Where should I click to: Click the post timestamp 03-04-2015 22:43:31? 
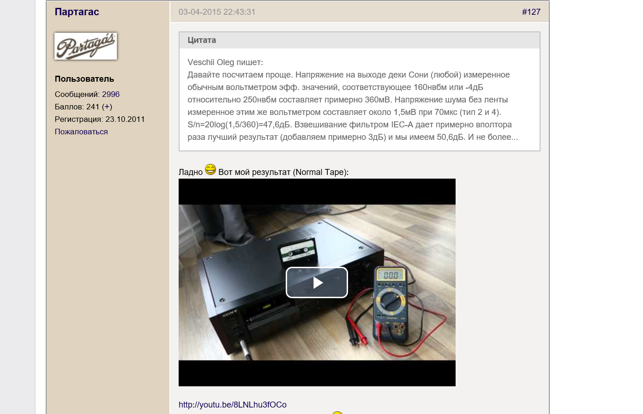pyautogui.click(x=217, y=12)
